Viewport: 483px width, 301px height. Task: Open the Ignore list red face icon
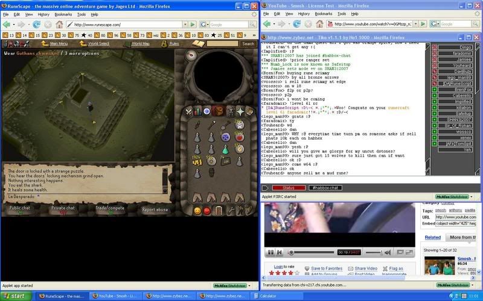click(x=207, y=211)
